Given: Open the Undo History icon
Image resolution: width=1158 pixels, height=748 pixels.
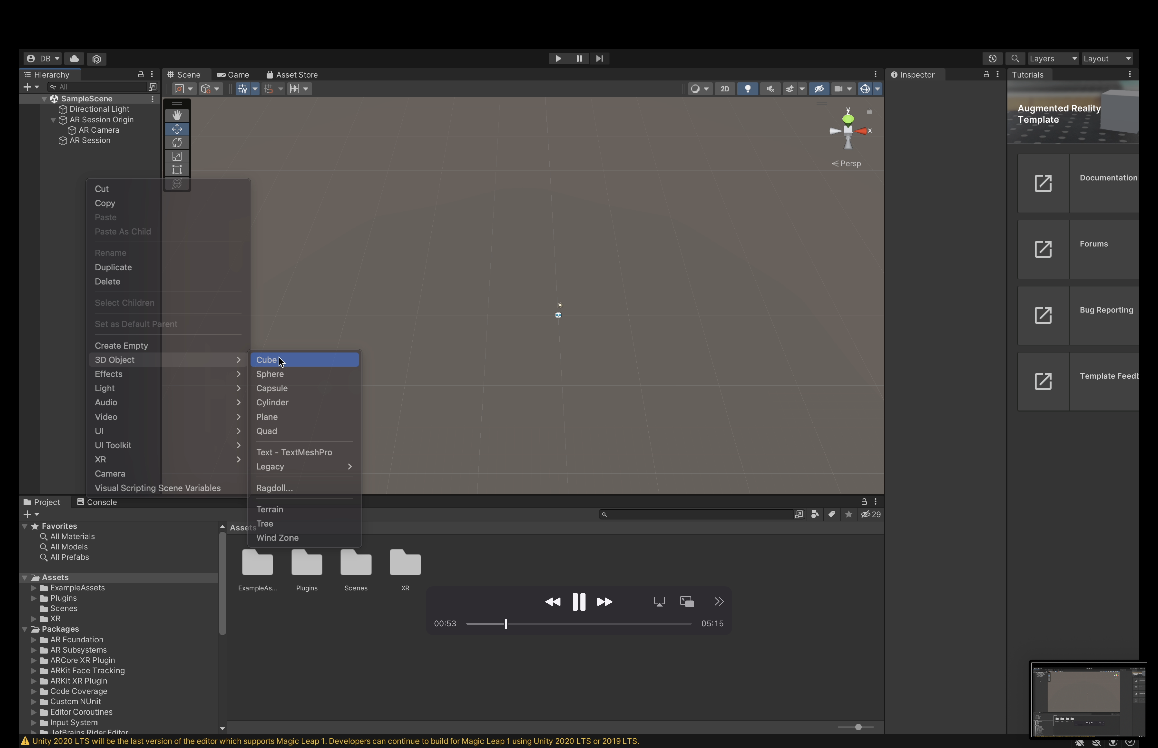Looking at the screenshot, I should coord(992,58).
